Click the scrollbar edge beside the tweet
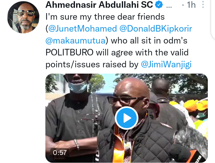 213,19
